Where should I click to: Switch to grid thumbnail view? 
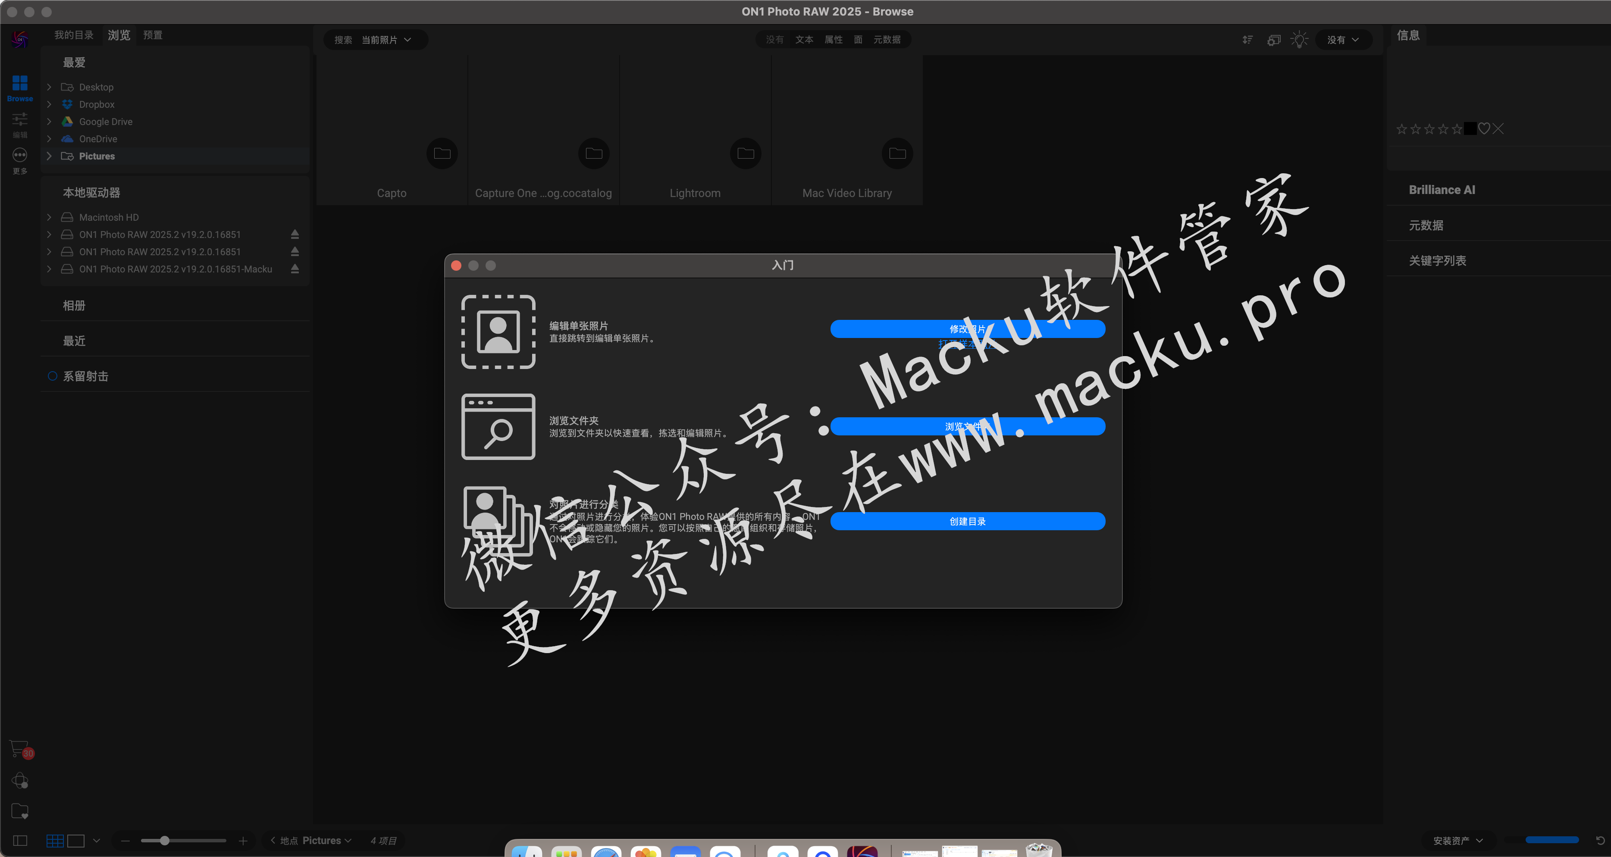click(55, 841)
